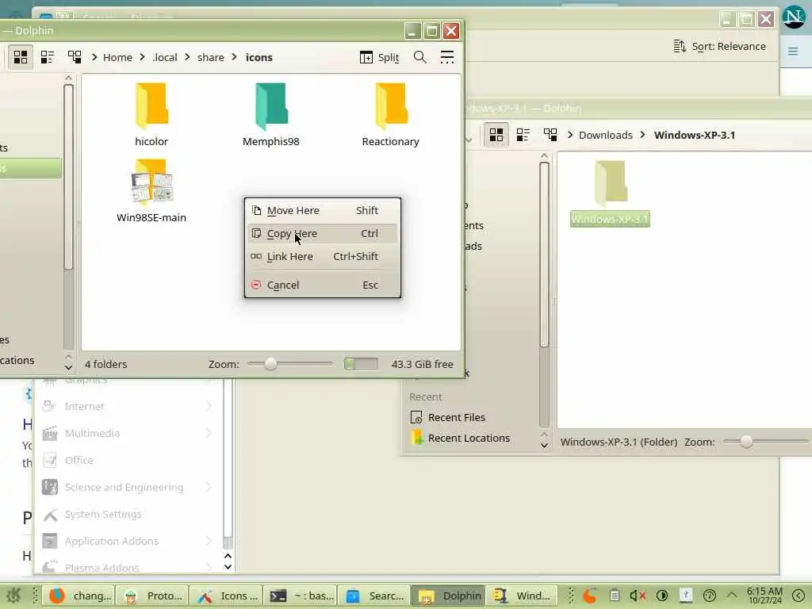The image size is (812, 609).
Task: Choose Copy Here from drop menu
Action: click(x=322, y=234)
